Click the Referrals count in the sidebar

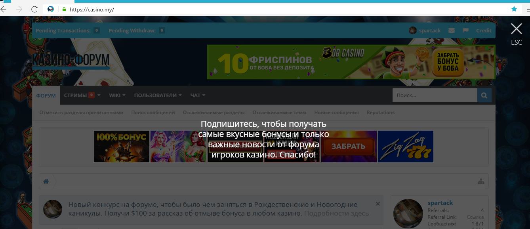[482, 210]
